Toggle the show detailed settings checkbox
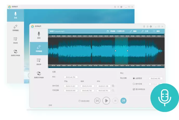Screen dimensions: 179x120 tap(134, 89)
